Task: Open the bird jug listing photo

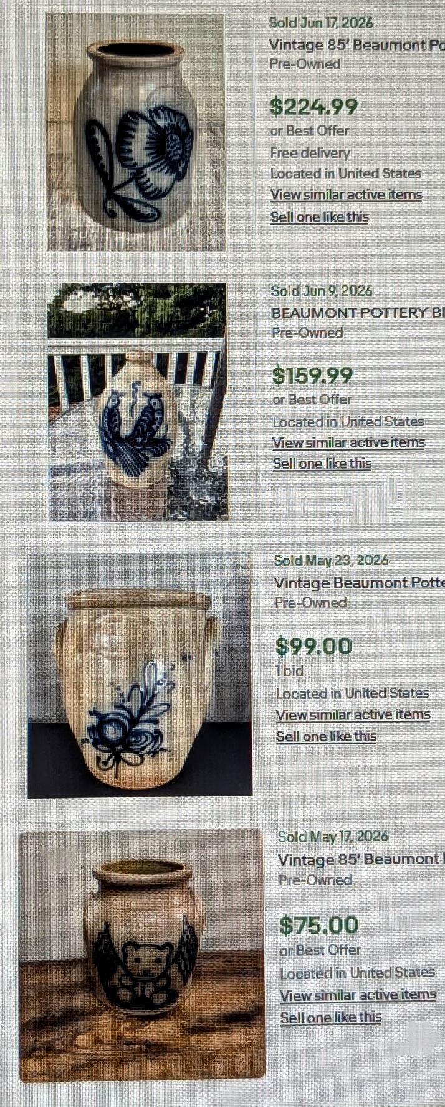Action: [x=138, y=402]
